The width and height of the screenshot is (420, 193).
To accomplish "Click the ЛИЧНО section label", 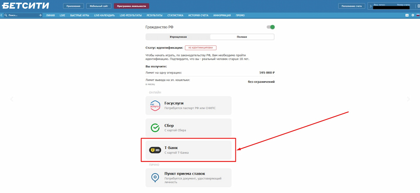I will 154,165.
